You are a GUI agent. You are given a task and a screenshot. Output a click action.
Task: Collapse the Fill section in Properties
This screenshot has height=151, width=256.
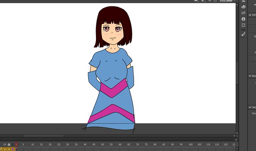tap(250, 15)
